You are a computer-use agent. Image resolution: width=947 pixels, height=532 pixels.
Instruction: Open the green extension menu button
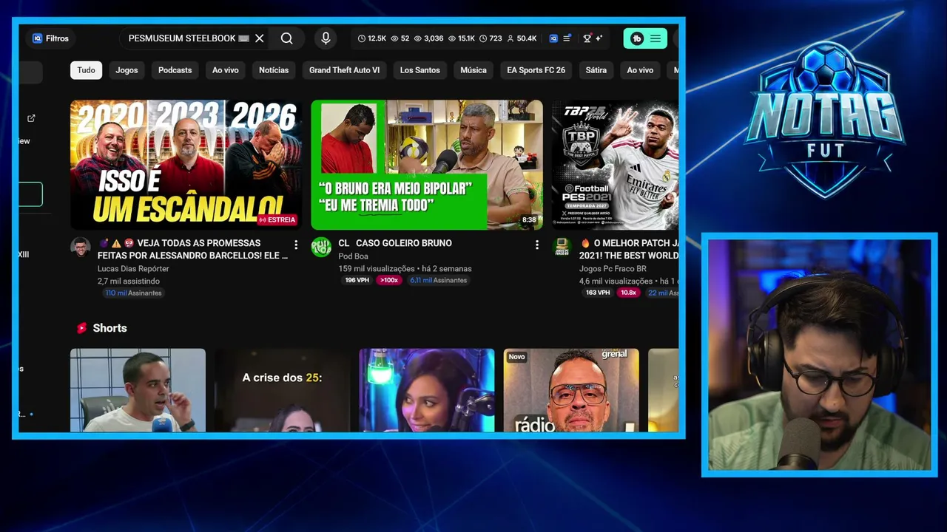pos(645,38)
